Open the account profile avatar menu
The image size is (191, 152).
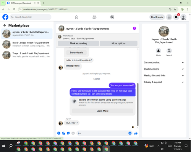(x=183, y=17)
